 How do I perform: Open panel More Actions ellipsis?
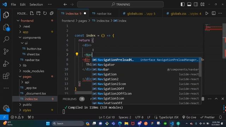coord(209,99)
